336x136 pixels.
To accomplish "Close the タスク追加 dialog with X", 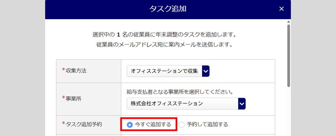I will 281,9.
